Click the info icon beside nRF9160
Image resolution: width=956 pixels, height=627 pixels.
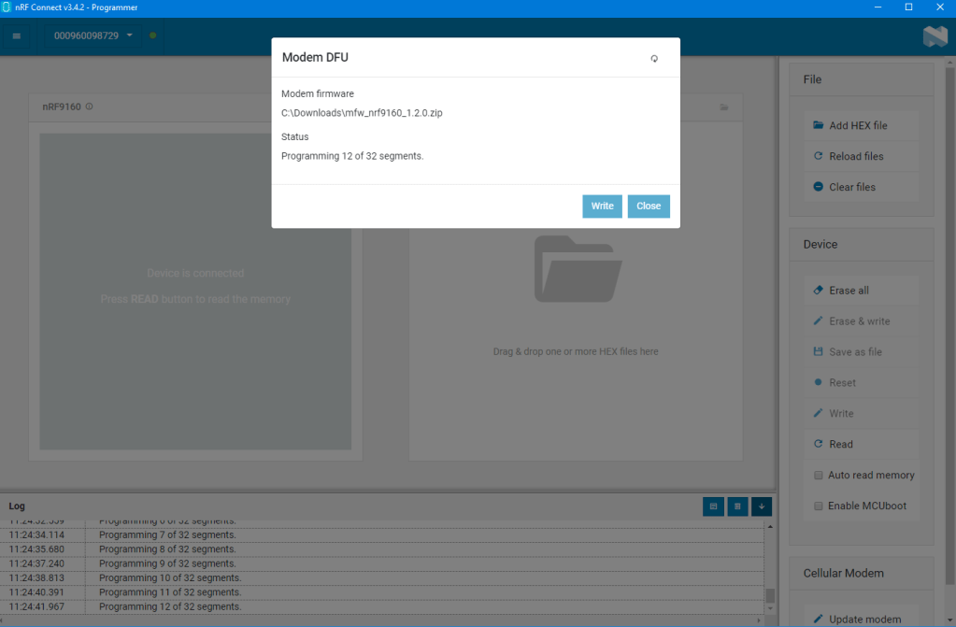tap(90, 107)
